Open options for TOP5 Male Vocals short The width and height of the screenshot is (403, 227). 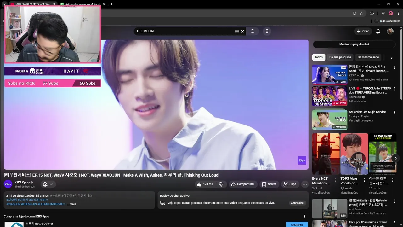(x=365, y=180)
